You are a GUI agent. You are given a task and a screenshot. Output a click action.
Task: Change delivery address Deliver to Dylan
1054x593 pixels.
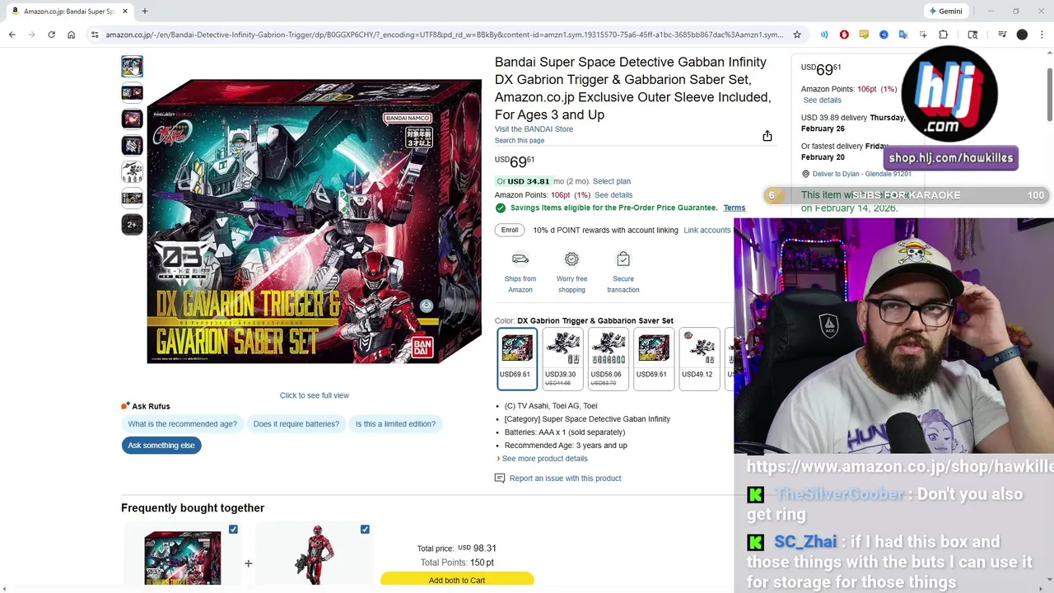click(862, 174)
